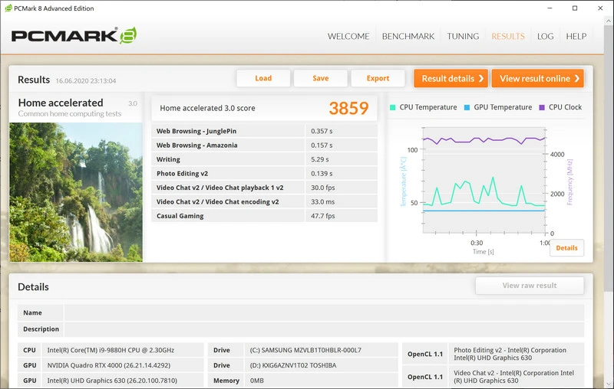
Task: Toggle GPU Temperature legend swatch
Action: click(467, 108)
